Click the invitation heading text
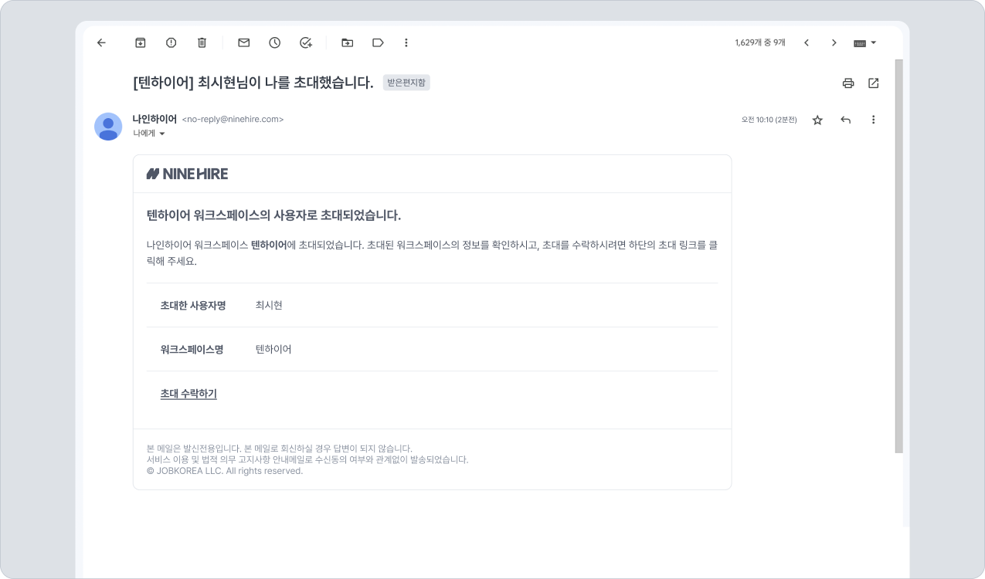This screenshot has width=985, height=579. pyautogui.click(x=273, y=215)
